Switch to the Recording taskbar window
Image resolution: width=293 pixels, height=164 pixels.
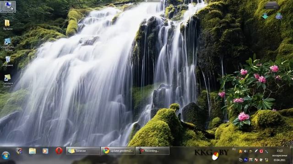[x=152, y=151]
